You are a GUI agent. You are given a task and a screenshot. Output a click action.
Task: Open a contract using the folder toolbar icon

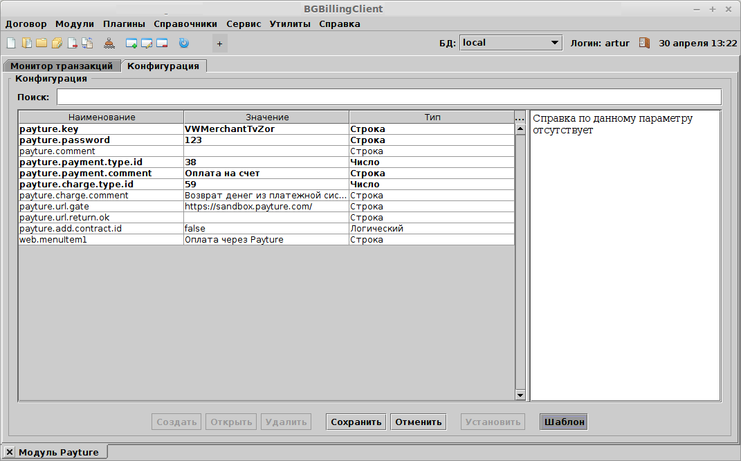click(x=40, y=42)
